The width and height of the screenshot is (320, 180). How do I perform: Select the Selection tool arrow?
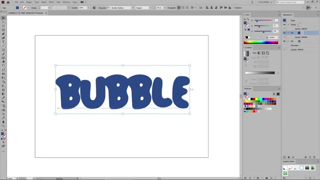pyautogui.click(x=3, y=18)
